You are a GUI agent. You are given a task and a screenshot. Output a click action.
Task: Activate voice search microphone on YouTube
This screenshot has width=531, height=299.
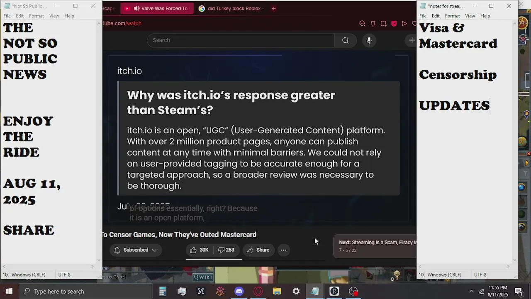[369, 40]
